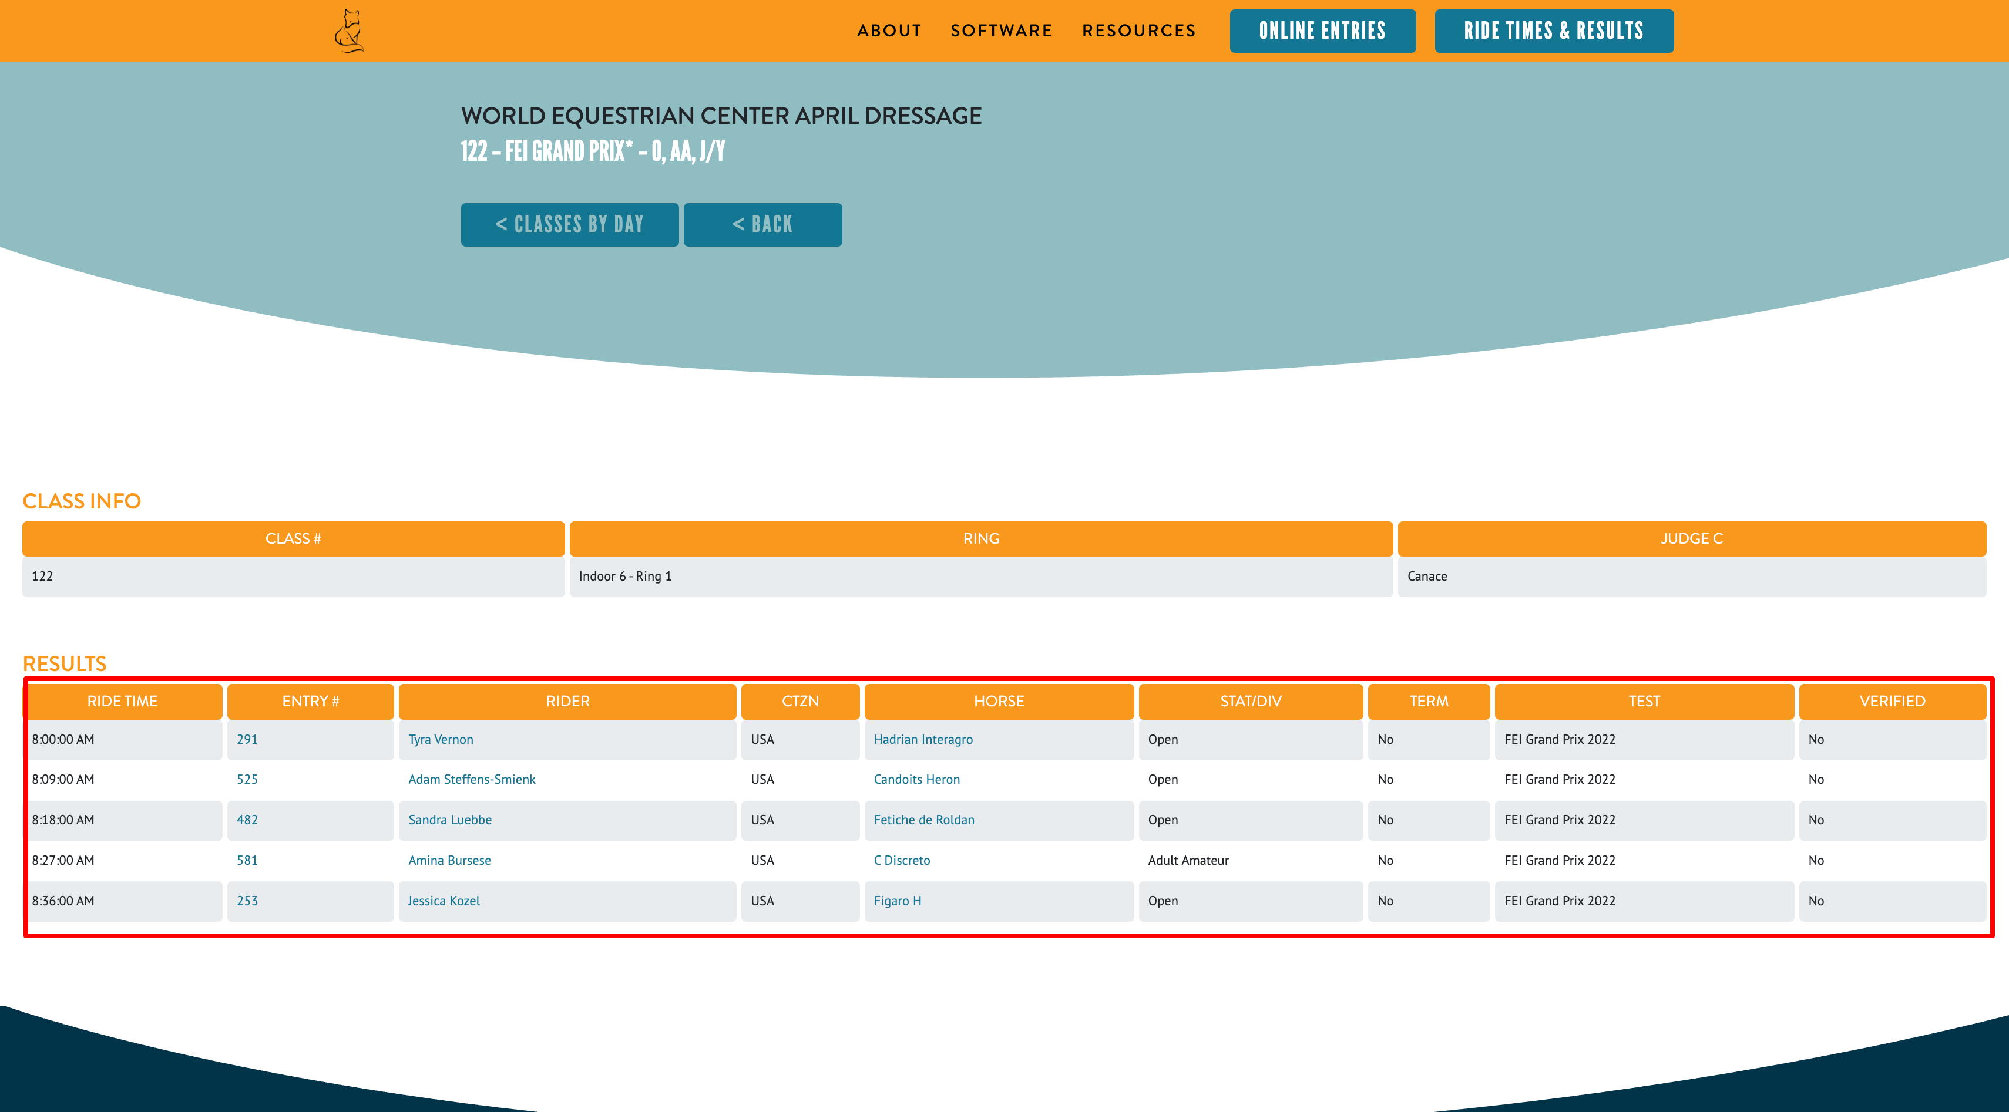
Task: Open entry number 291
Action: click(247, 739)
